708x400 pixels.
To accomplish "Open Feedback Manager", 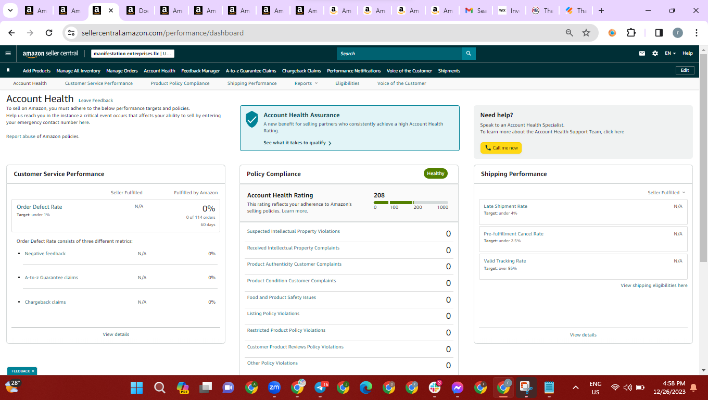I will click(x=200, y=71).
